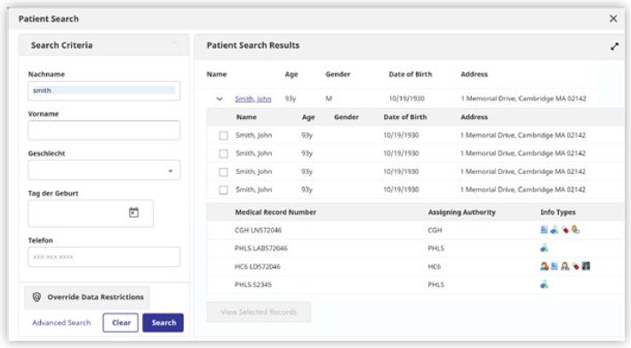
Task: Click into the Telefon input field
Action: pyautogui.click(x=104, y=257)
